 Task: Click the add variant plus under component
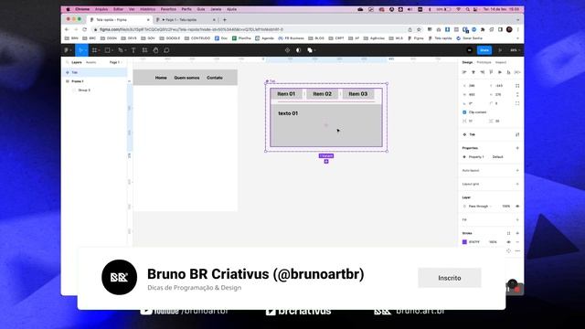(326, 161)
